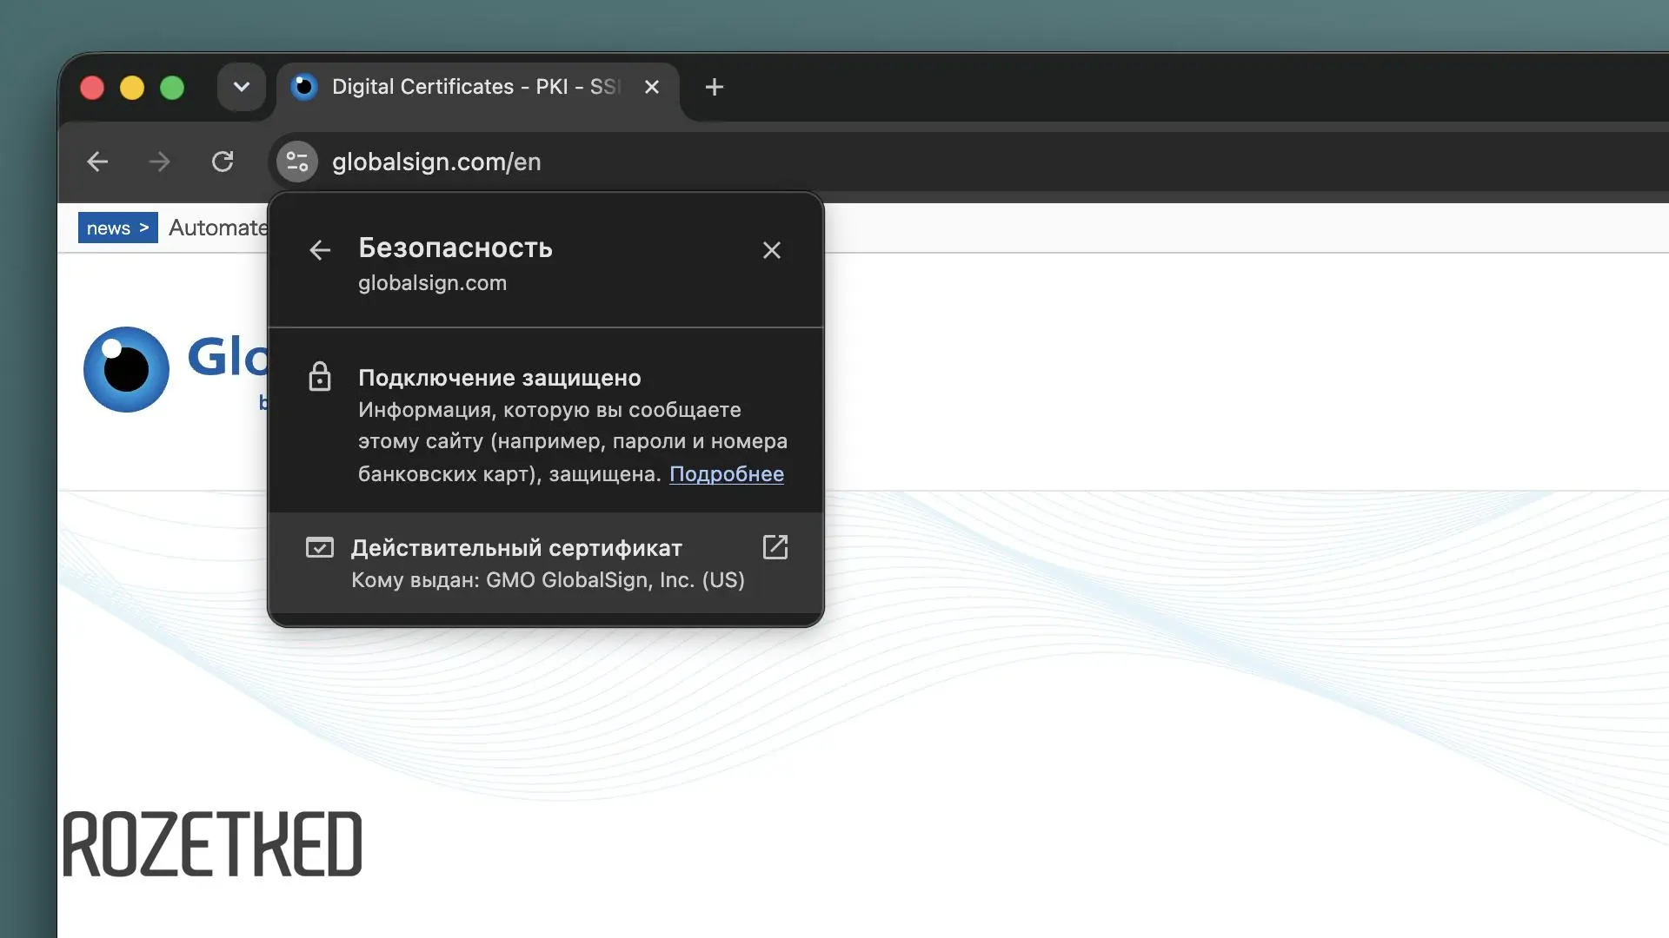Click the certificate checkmark icon

tap(320, 547)
